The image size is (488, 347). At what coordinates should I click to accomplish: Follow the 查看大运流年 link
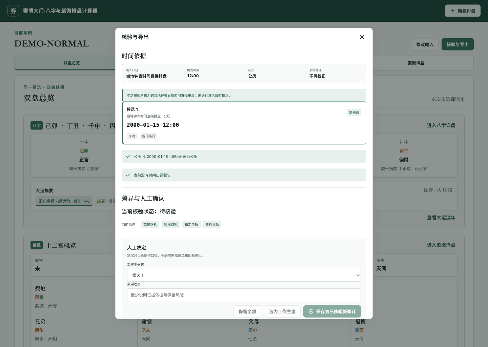[441, 218]
